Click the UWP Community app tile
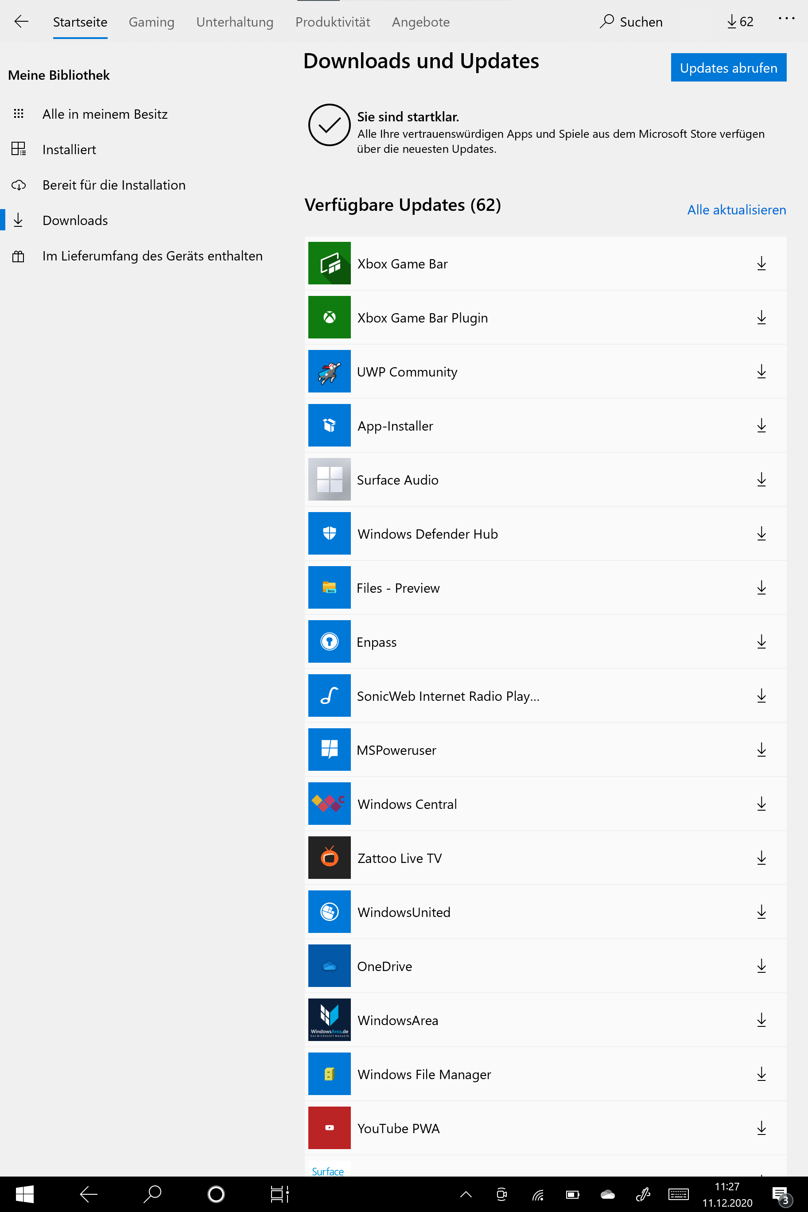Viewport: 808px width, 1212px height. (x=329, y=372)
